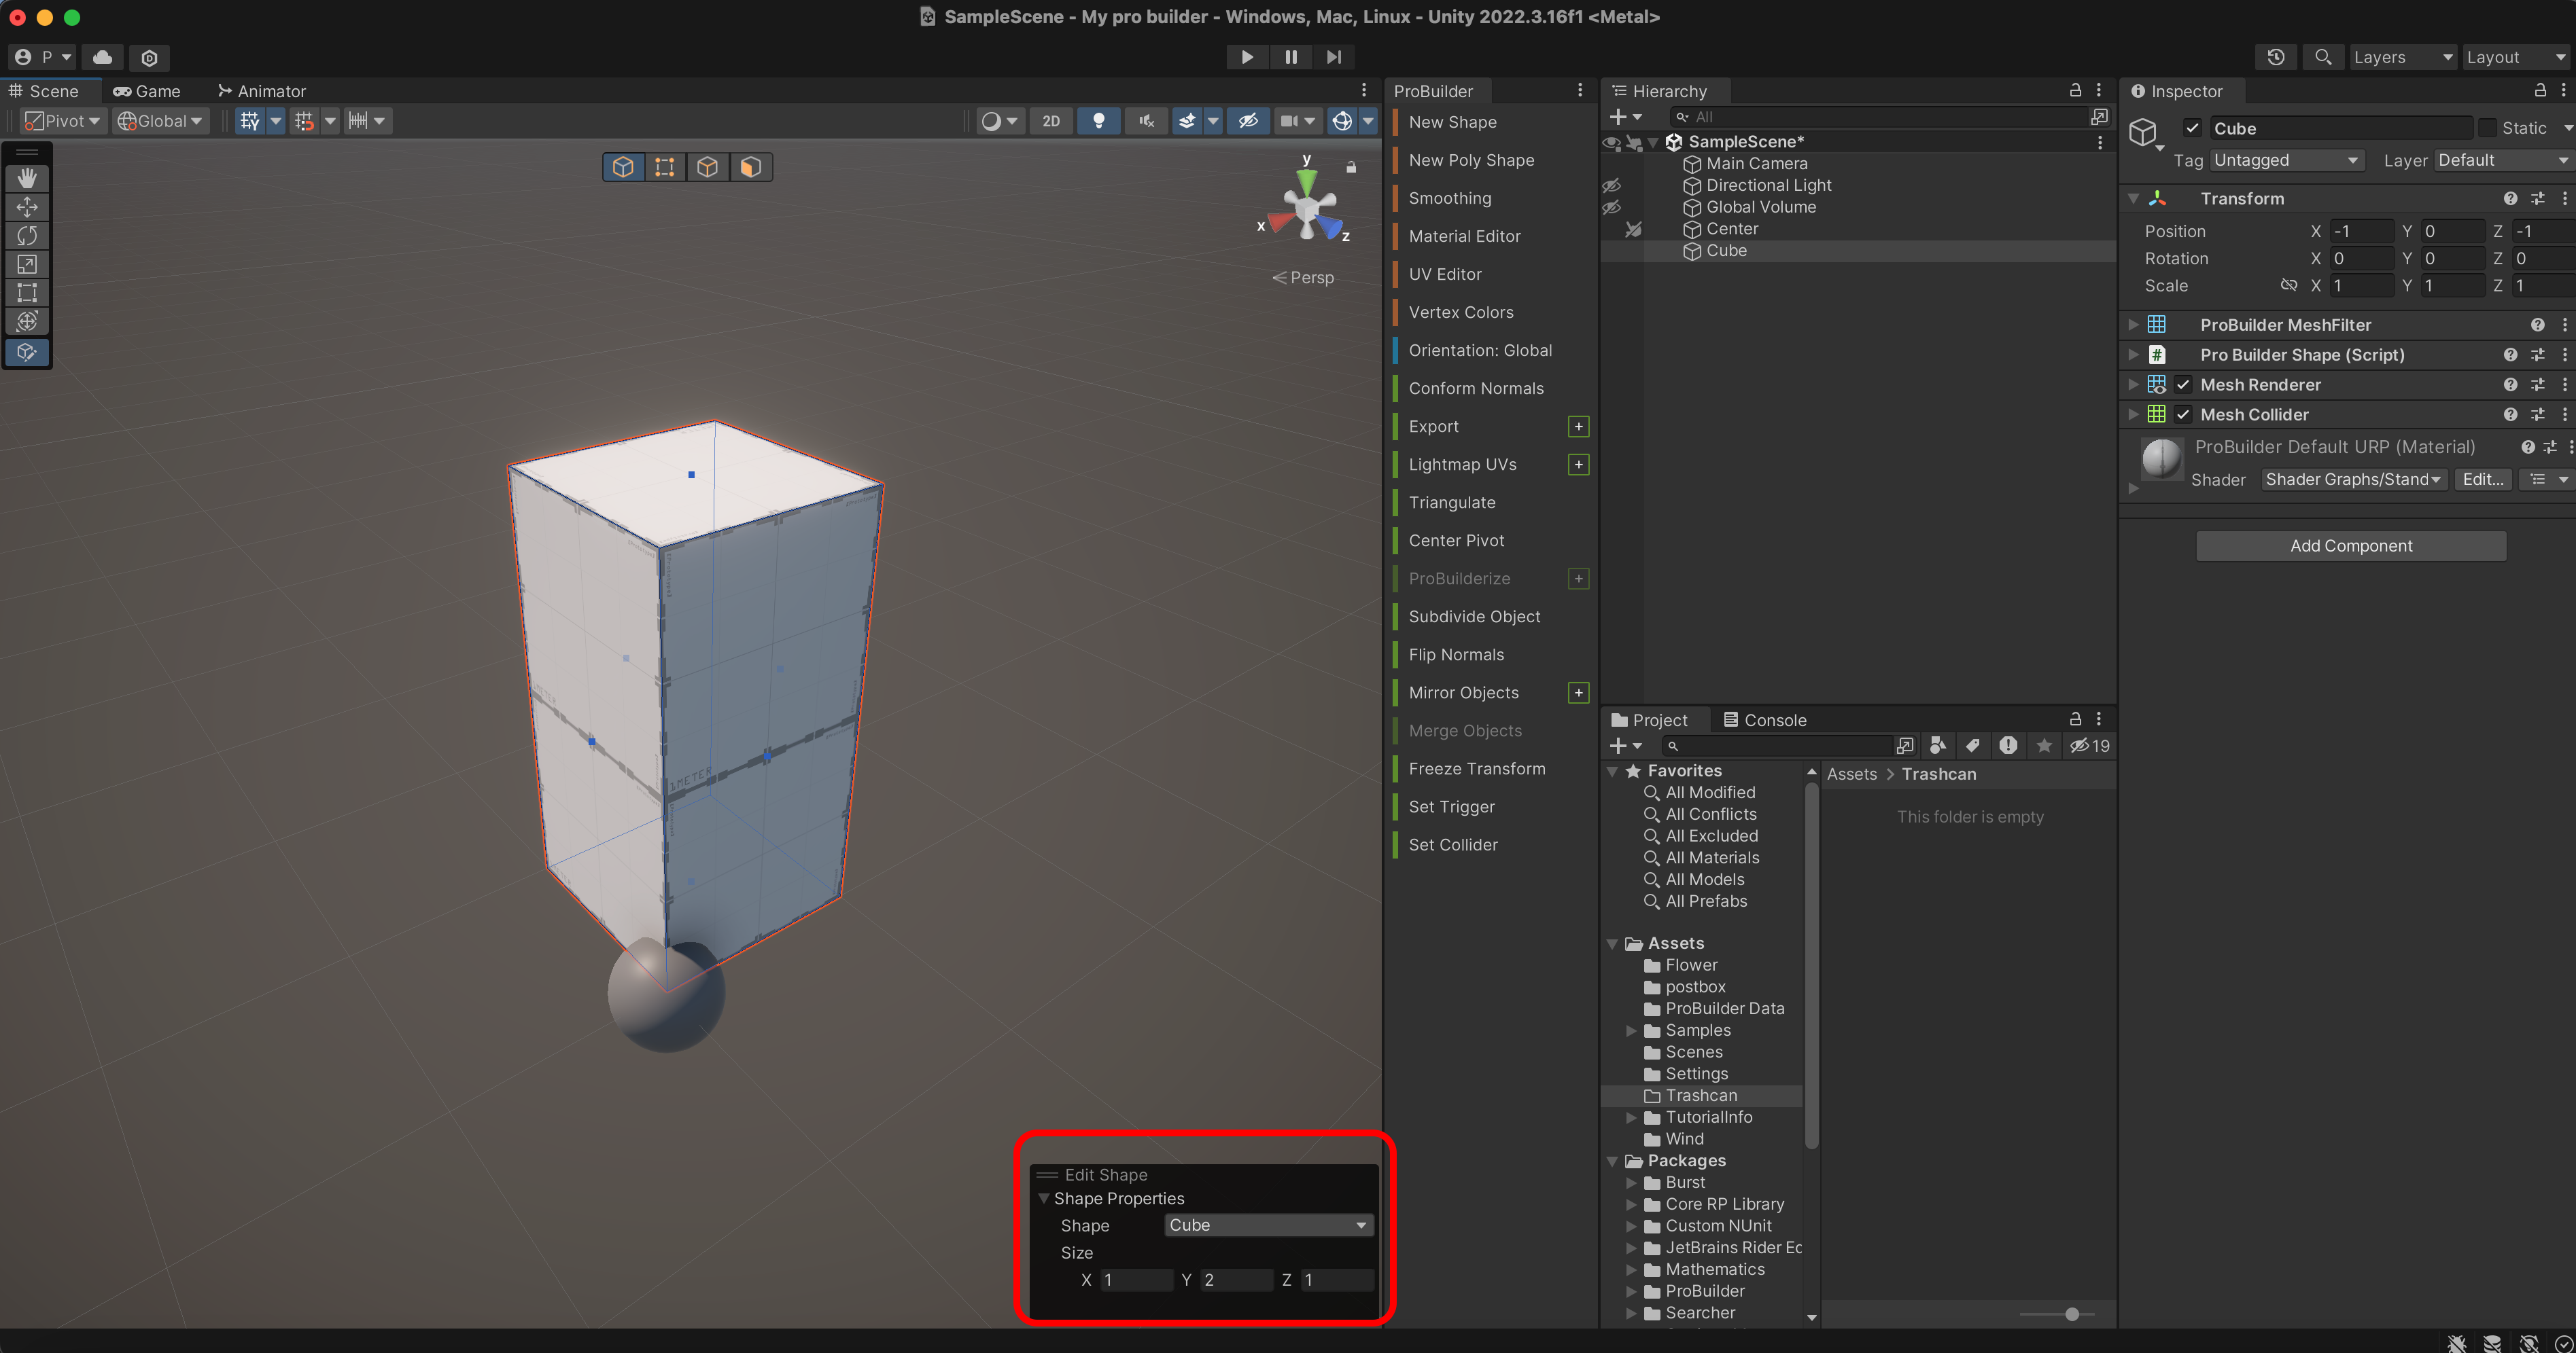The height and width of the screenshot is (1353, 2576).
Task: Select the Scale tool
Action: [x=27, y=264]
